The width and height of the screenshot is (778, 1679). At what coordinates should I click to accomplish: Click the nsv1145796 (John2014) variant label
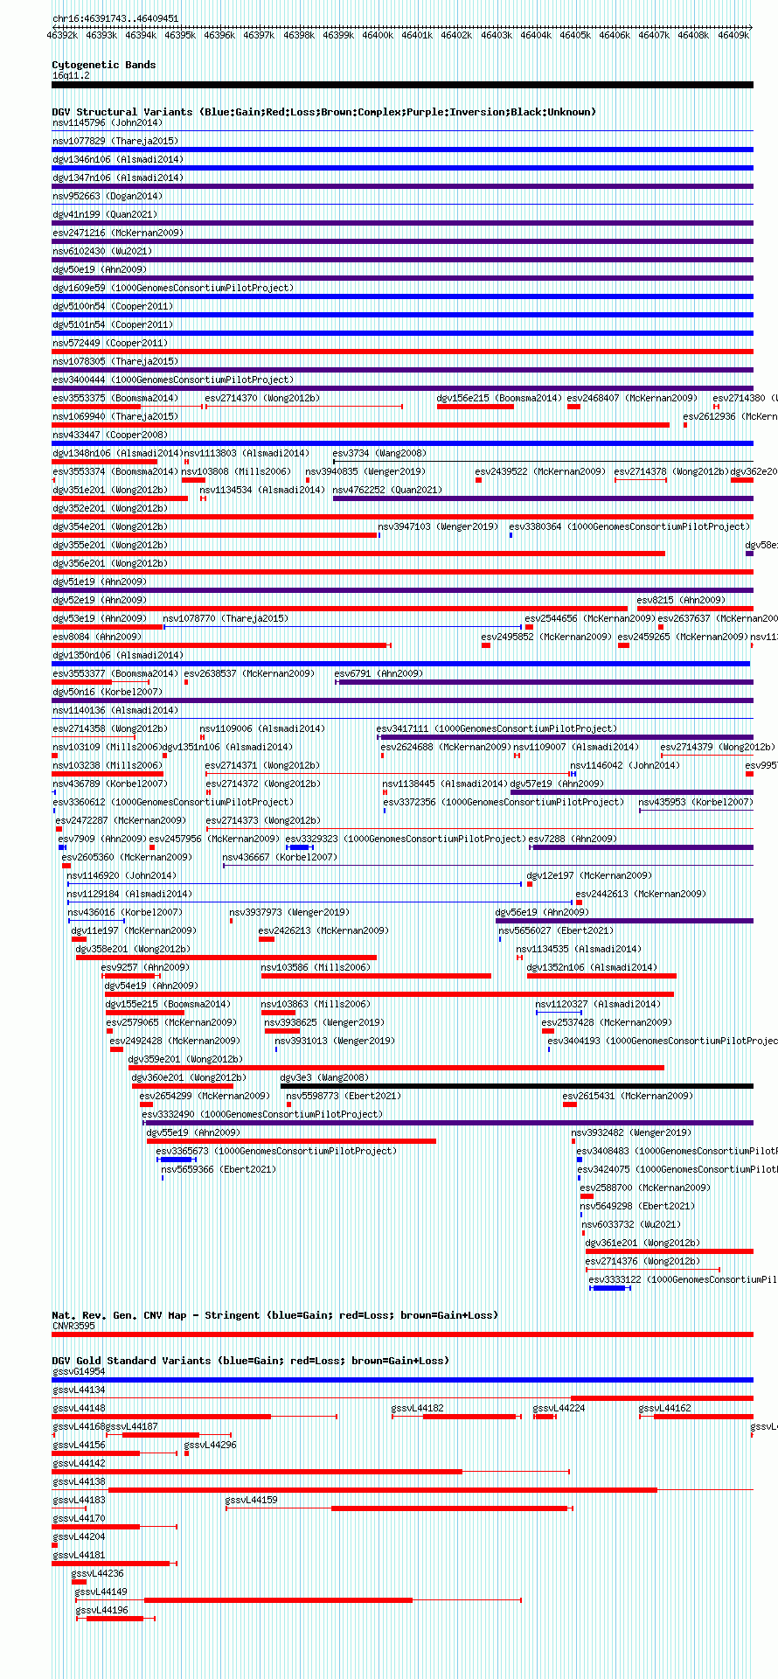[107, 122]
